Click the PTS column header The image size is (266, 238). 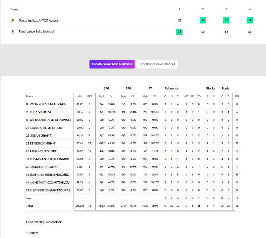[90, 96]
